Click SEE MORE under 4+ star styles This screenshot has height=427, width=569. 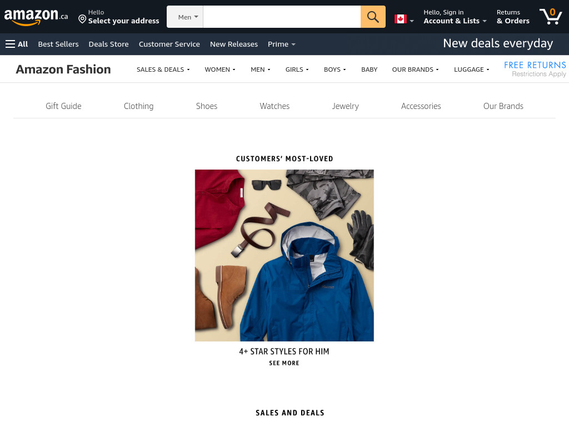[284, 363]
